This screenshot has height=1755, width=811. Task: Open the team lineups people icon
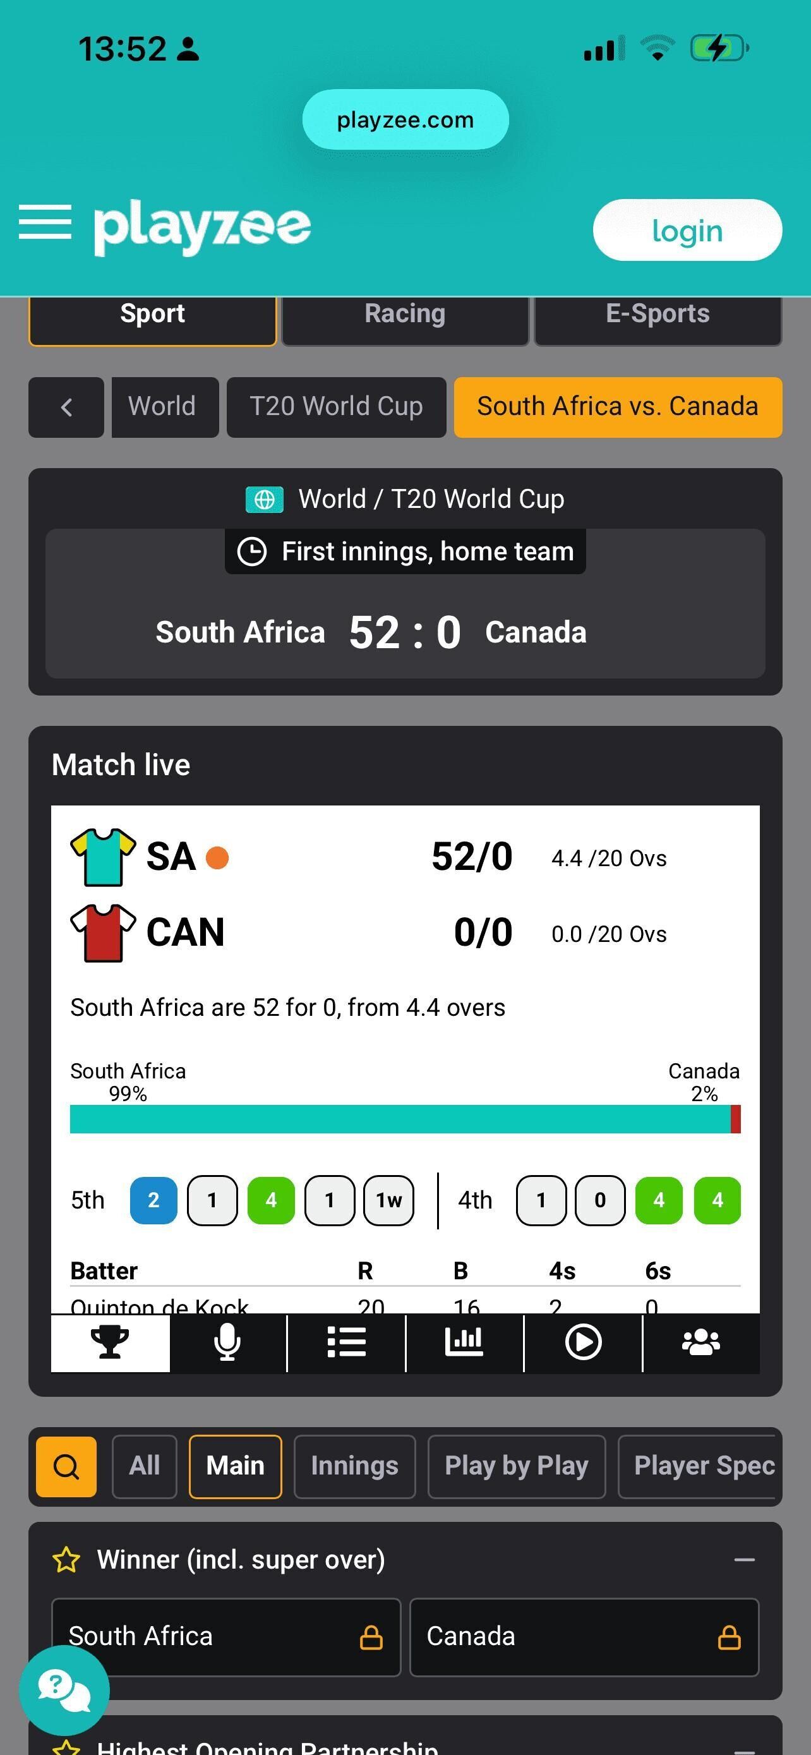(x=700, y=1342)
